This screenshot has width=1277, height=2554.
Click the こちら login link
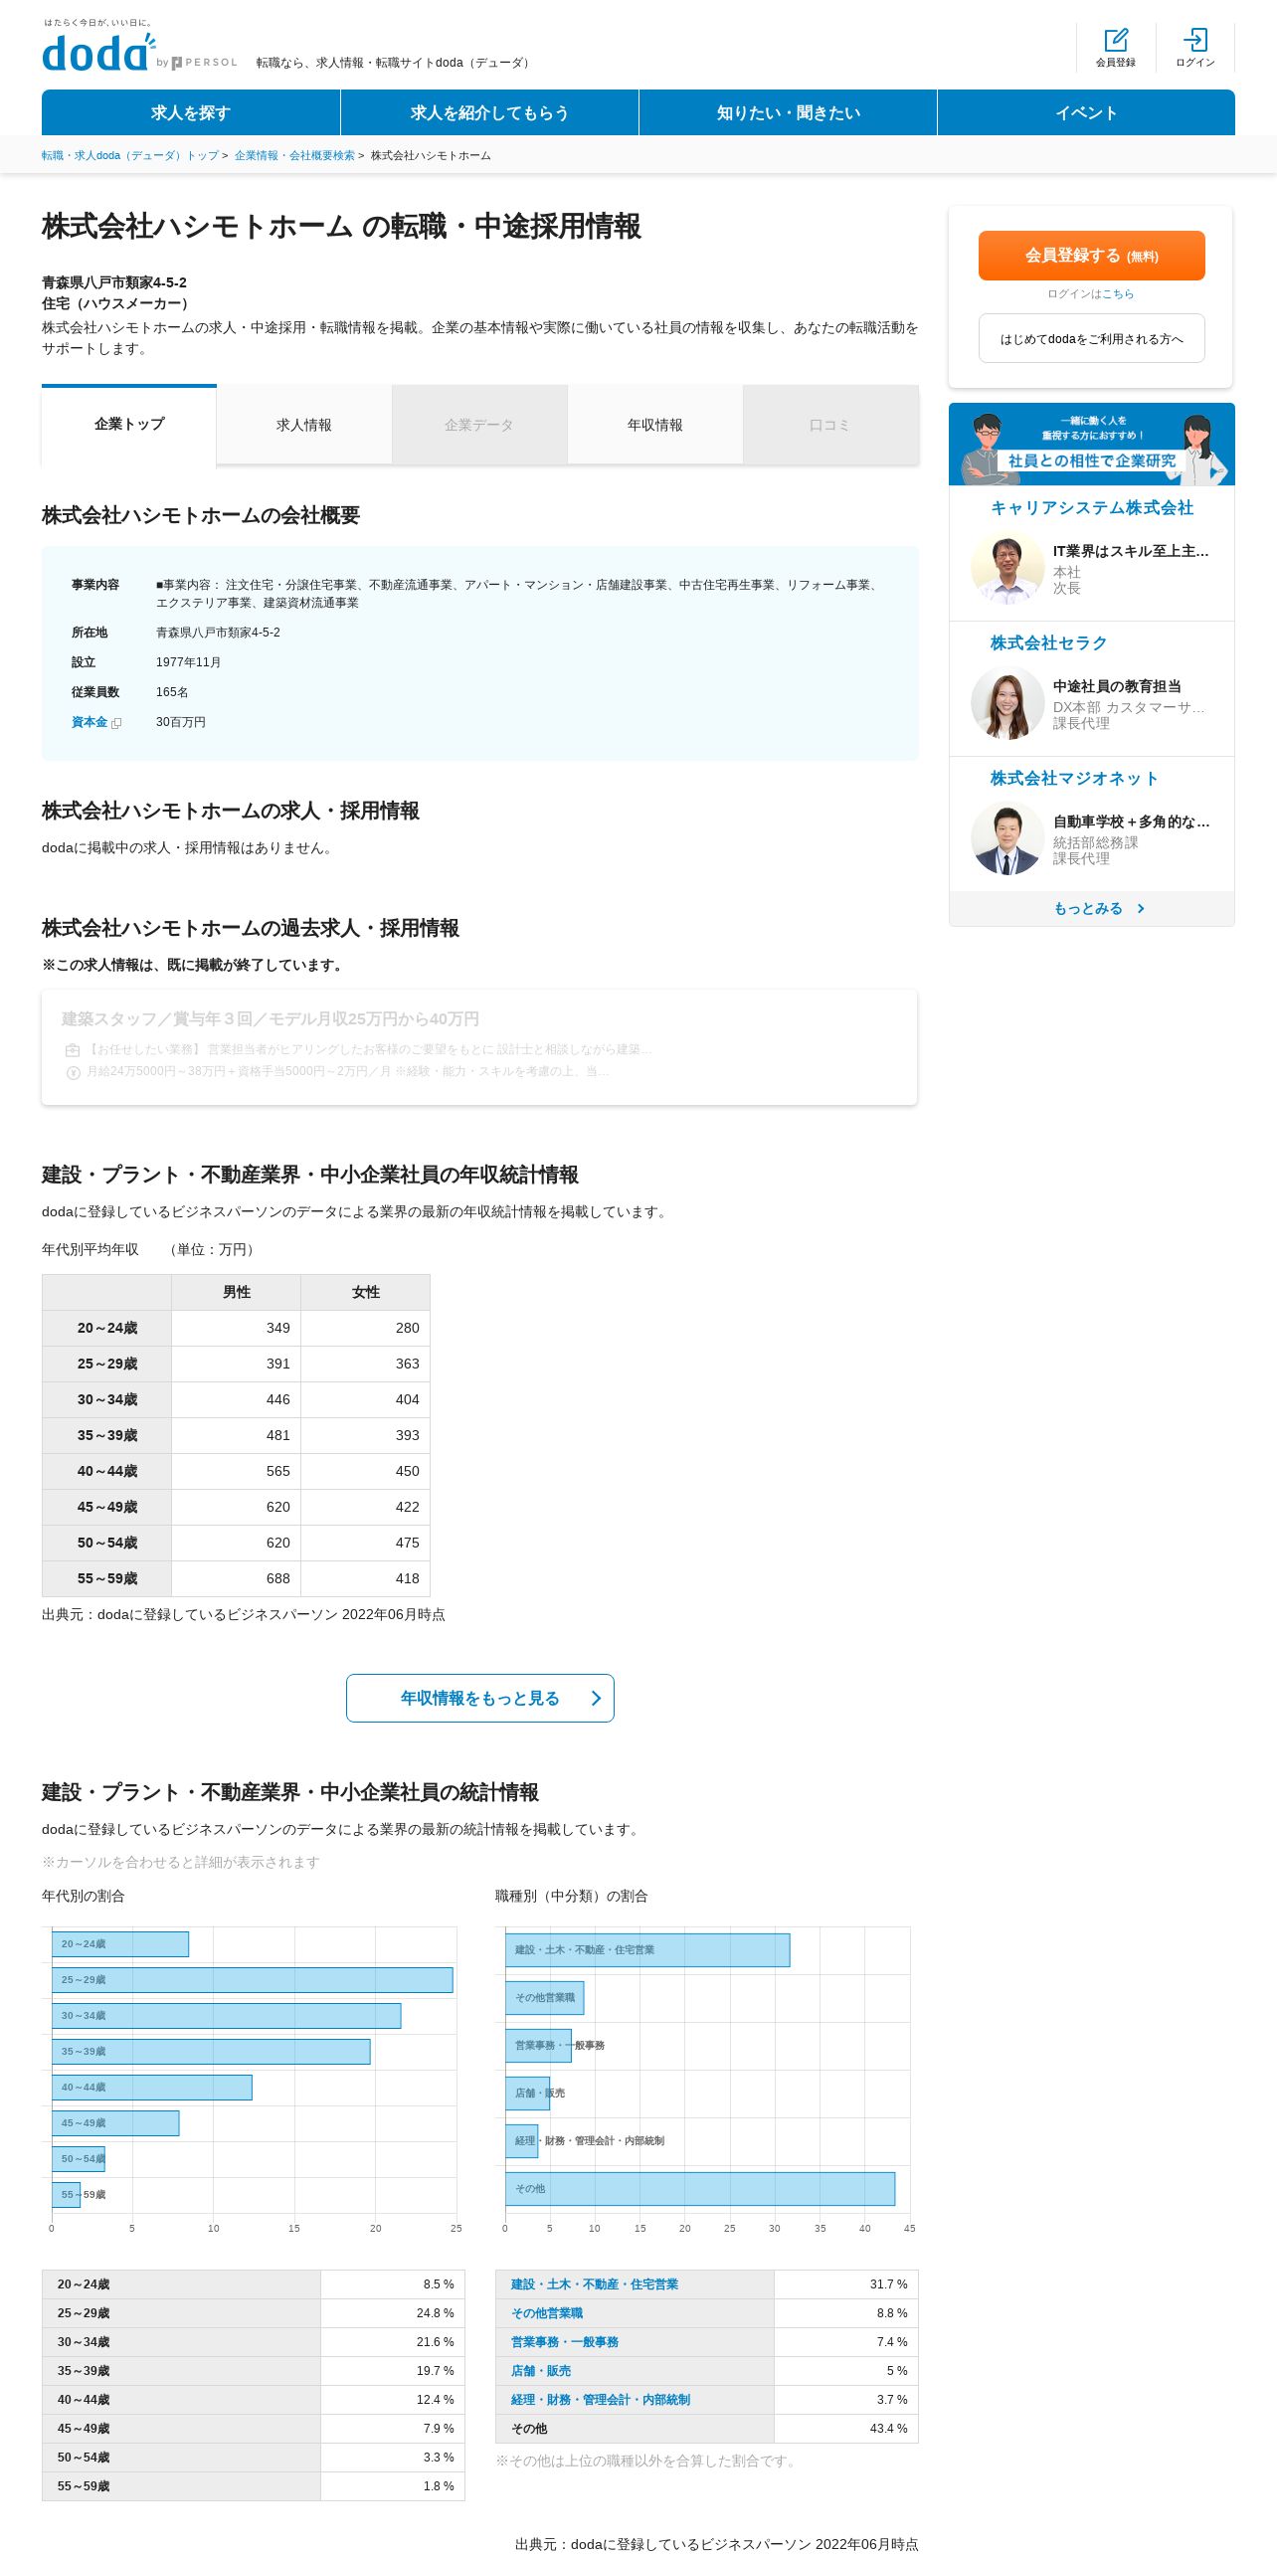pos(1118,294)
